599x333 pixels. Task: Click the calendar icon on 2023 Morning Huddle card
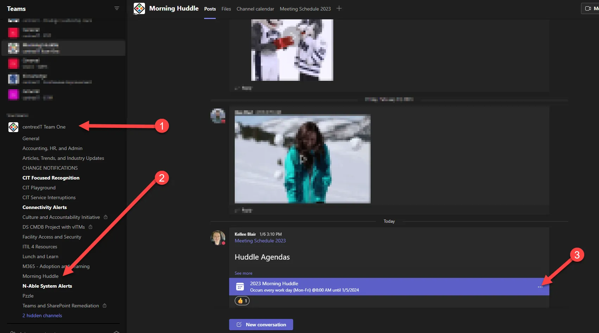coord(240,287)
